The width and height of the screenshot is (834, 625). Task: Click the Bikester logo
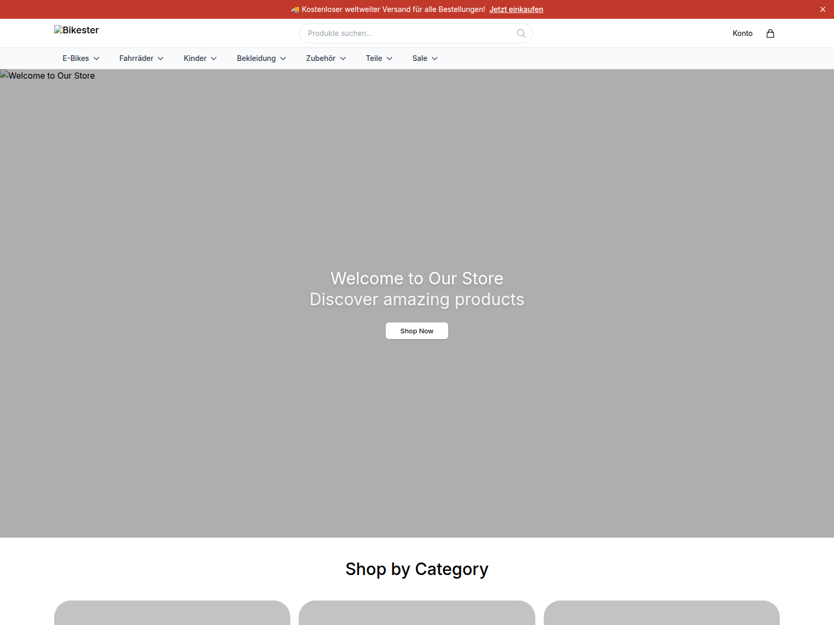(77, 30)
